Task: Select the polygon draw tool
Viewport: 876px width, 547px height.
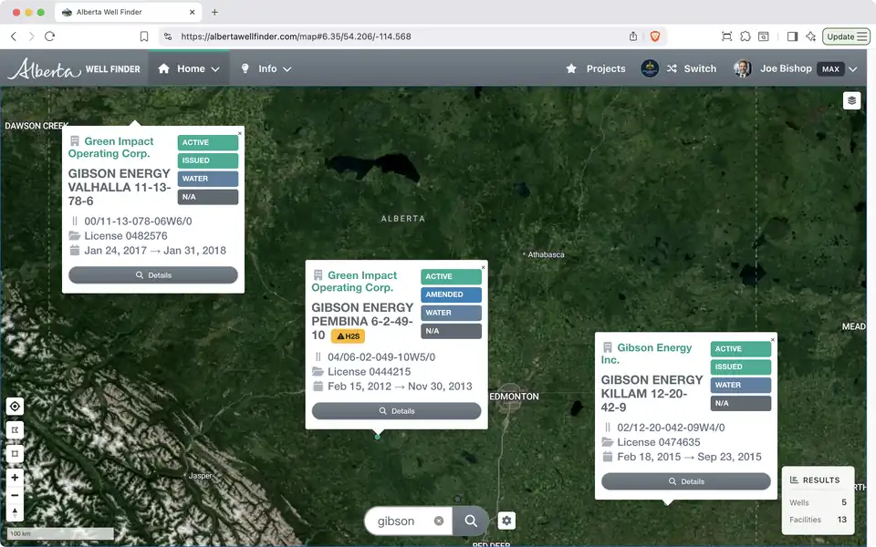Action: (x=16, y=429)
